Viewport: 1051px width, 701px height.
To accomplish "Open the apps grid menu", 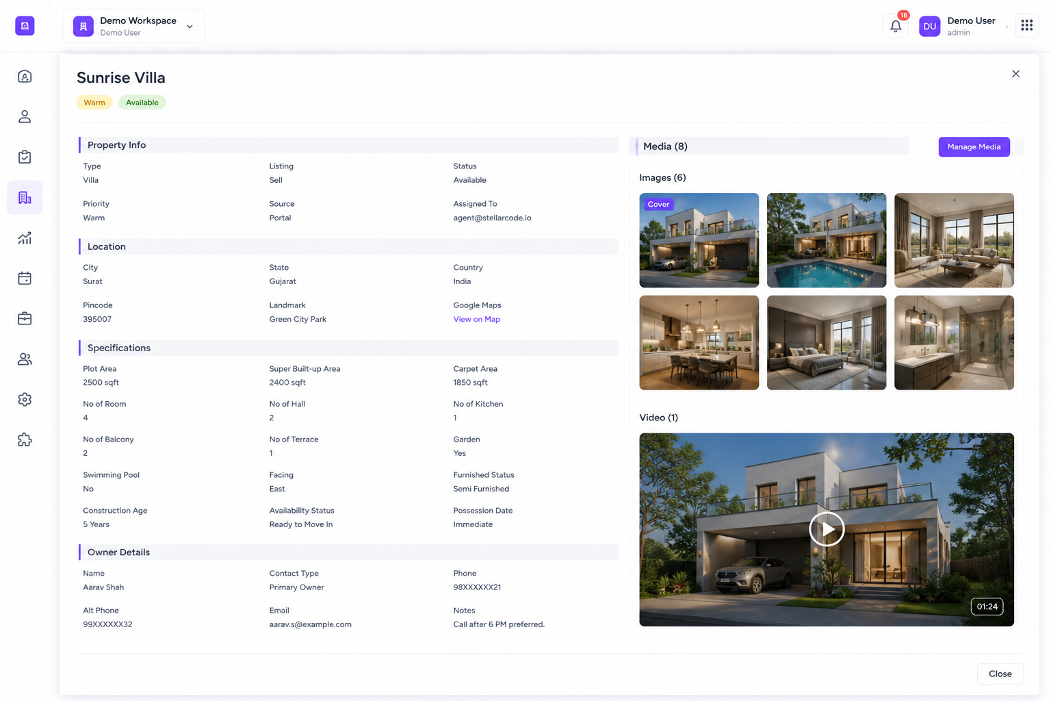I will coord(1026,25).
